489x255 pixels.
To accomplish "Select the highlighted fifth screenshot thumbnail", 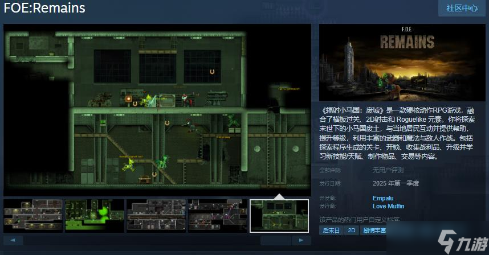I will 279,216.
